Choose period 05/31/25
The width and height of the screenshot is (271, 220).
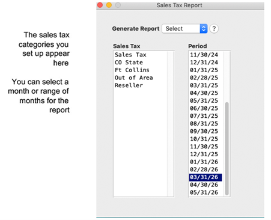click(x=204, y=100)
